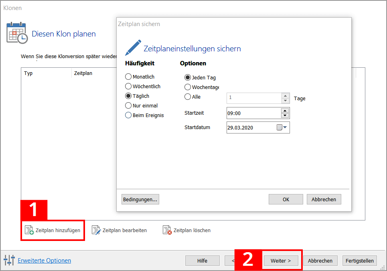Screen dimensions: 387x271
Task: Click the Fertigstellen button
Action: click(360, 261)
